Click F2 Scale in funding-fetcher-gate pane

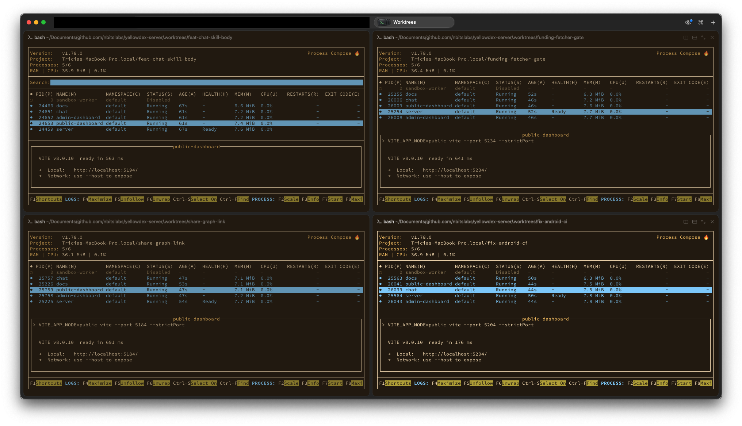coord(638,199)
